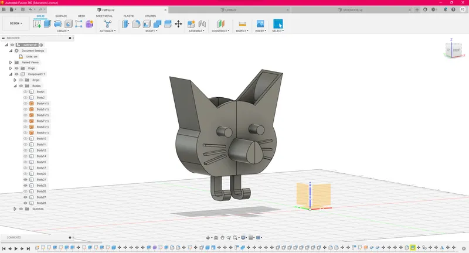469x253 pixels.
Task: Click the Inspect measure icon
Action: pyautogui.click(x=242, y=24)
